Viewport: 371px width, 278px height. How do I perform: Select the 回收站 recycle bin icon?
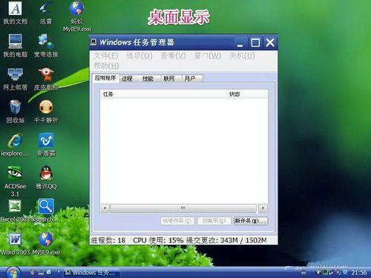(16, 112)
